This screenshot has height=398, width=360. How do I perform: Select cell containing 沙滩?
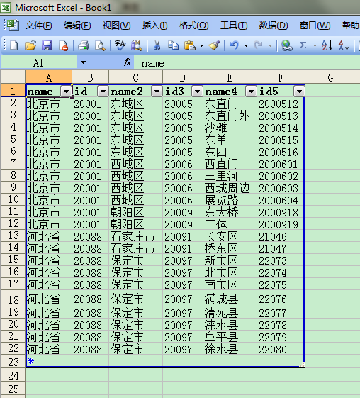230,128
